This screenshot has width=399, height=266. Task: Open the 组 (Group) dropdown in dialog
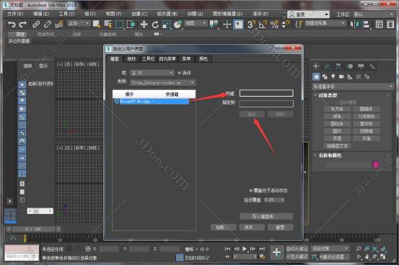(x=152, y=73)
